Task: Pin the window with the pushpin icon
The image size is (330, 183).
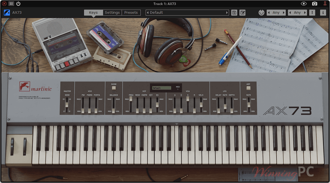Action: pos(325,4)
